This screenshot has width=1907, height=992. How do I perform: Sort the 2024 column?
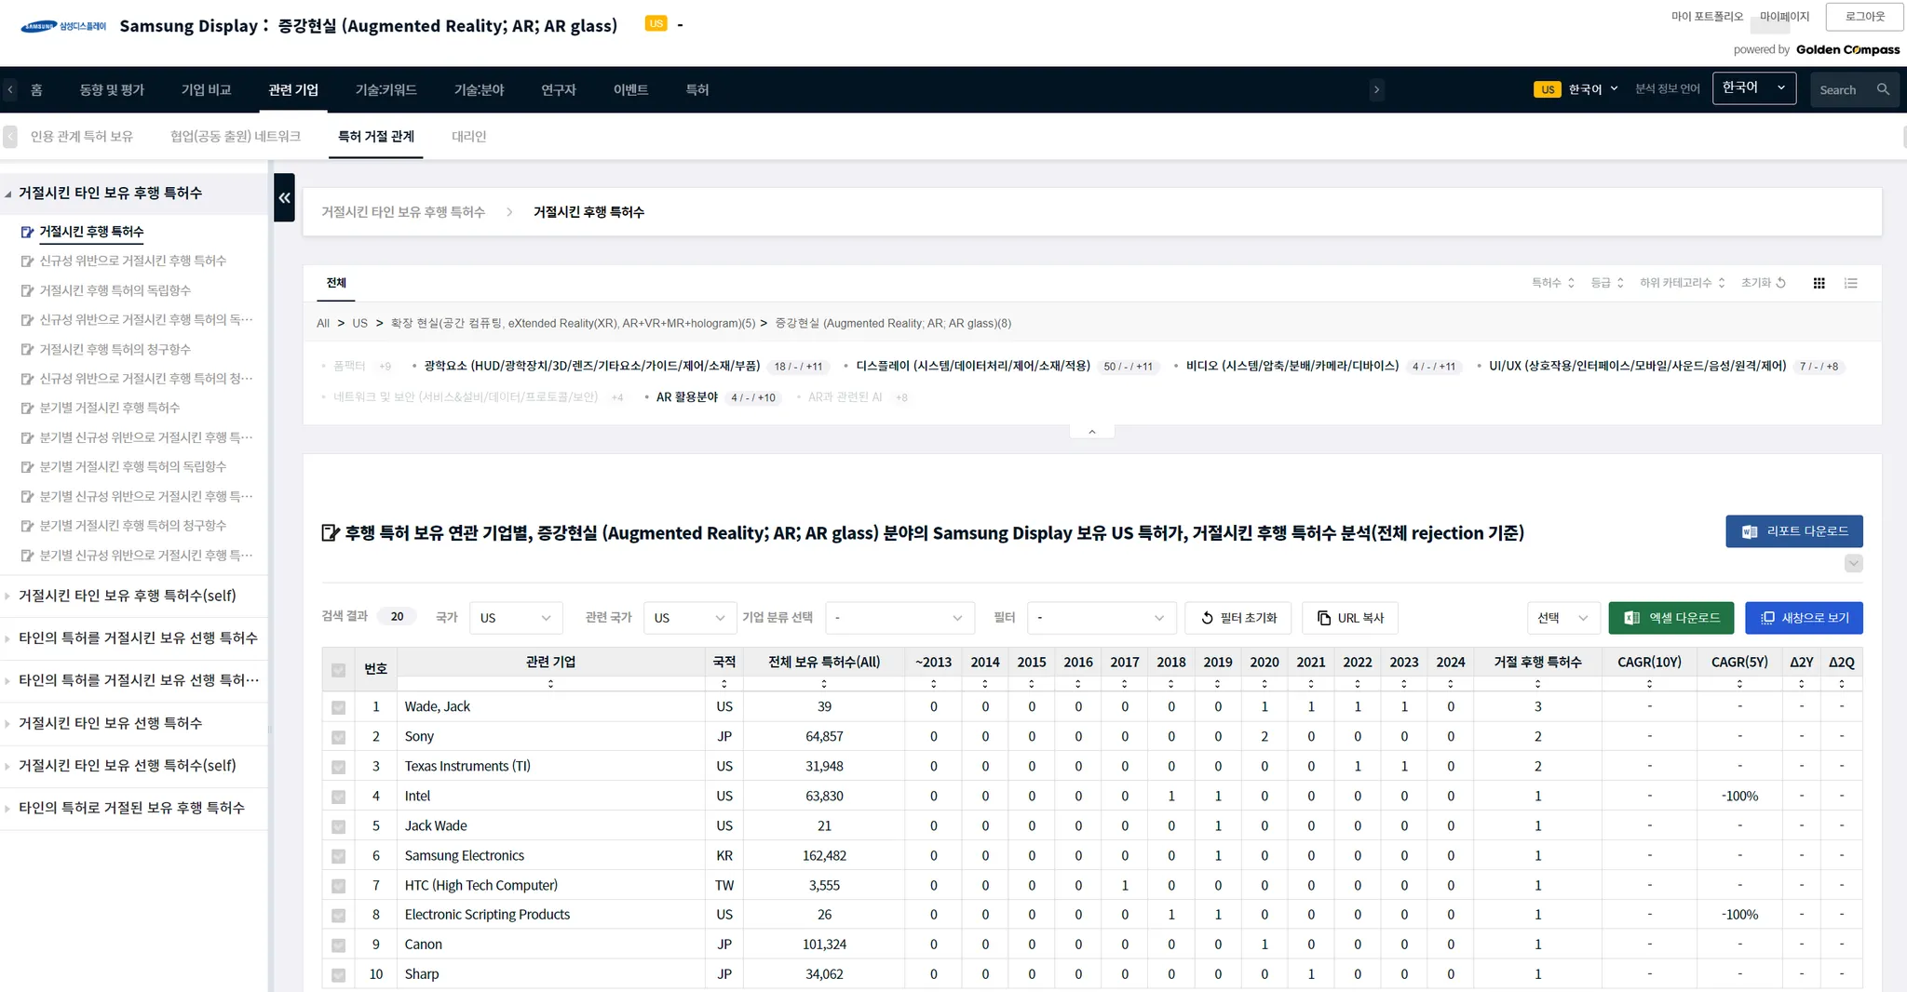(x=1450, y=684)
